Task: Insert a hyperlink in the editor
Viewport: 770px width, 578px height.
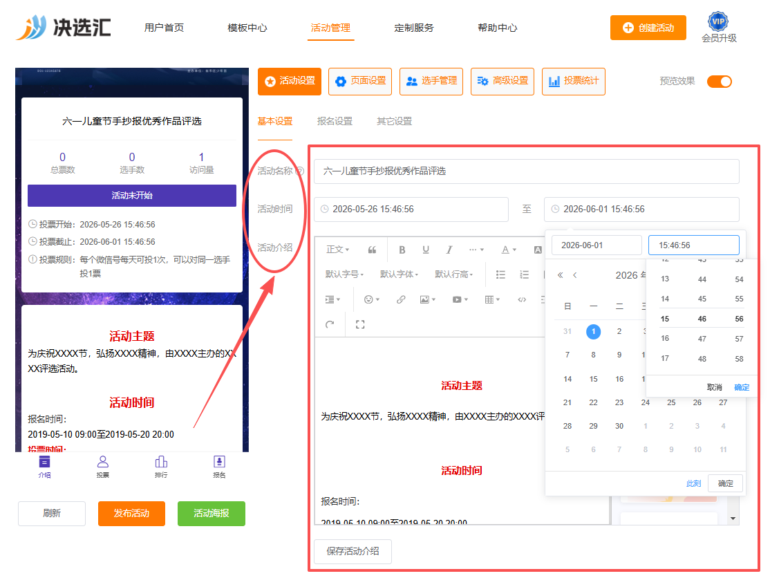Action: [401, 299]
